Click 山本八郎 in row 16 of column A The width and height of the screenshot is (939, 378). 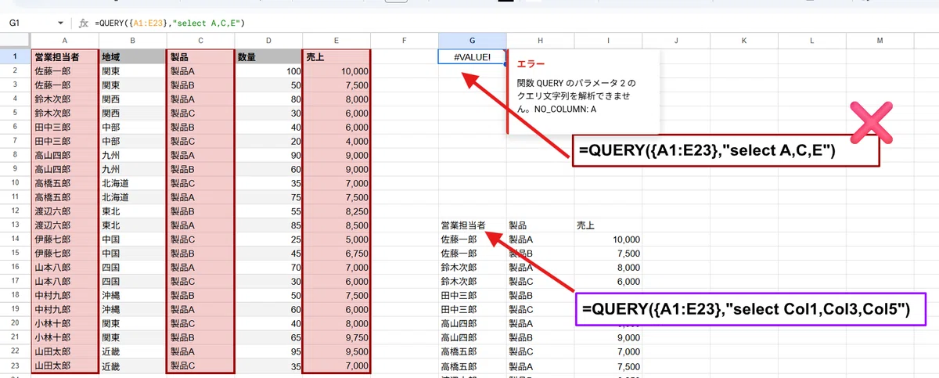point(65,268)
